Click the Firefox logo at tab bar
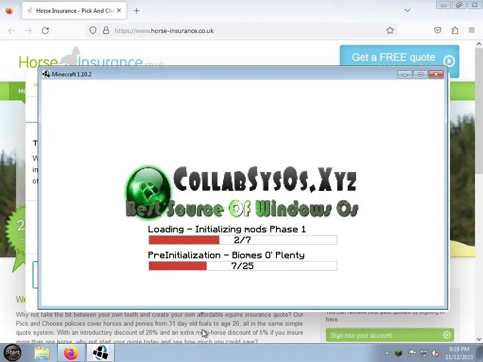The height and width of the screenshot is (362, 483). pos(9,10)
